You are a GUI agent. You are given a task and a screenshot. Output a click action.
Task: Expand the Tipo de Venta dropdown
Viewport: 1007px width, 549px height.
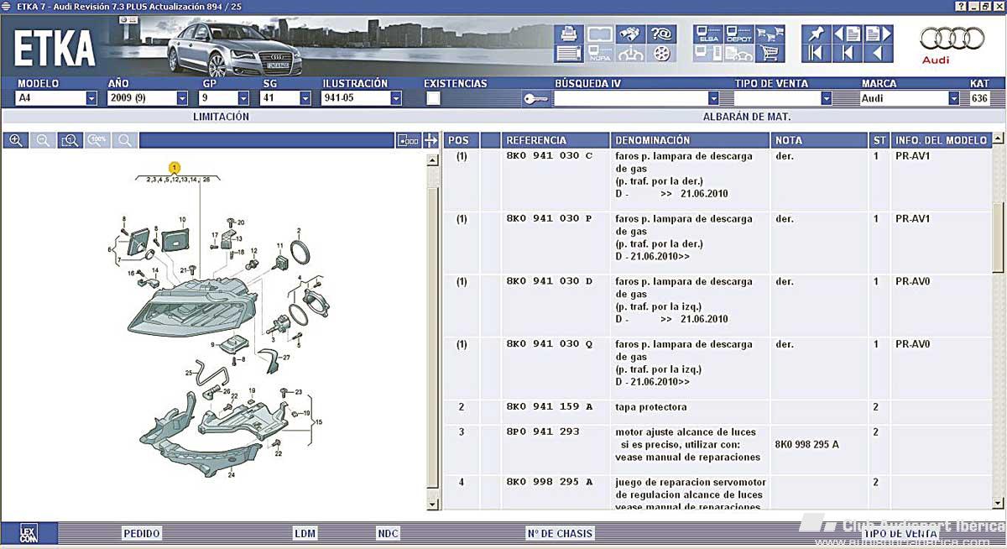[x=827, y=98]
